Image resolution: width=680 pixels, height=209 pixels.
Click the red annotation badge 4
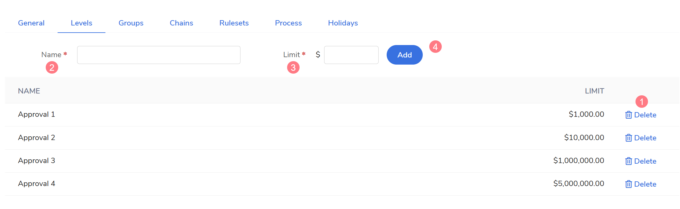point(435,47)
